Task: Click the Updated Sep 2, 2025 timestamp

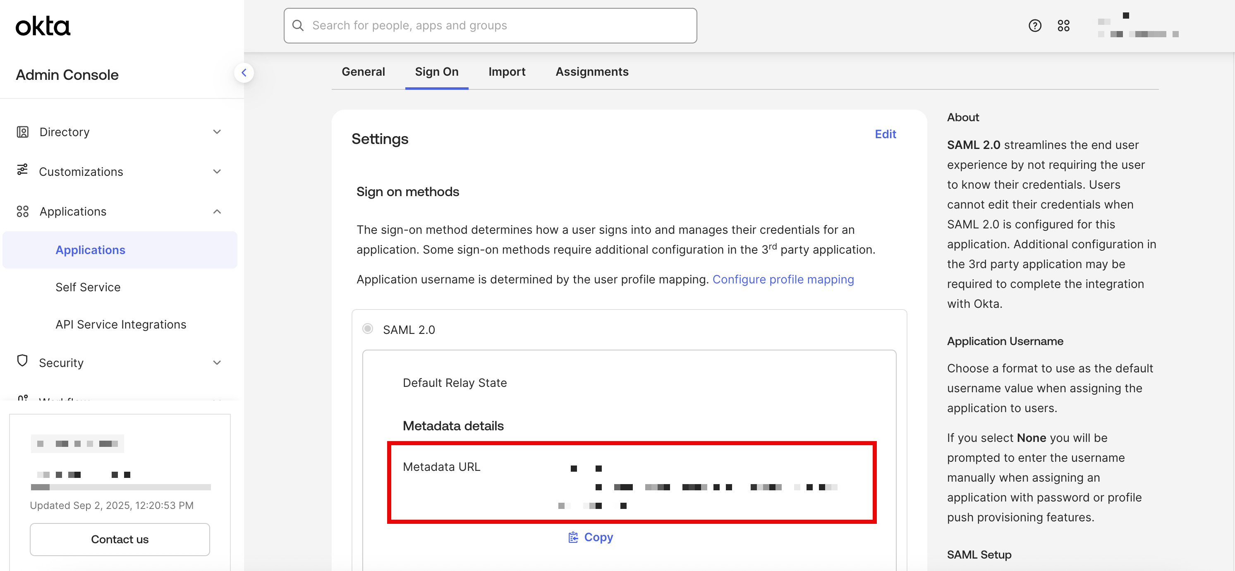Action: [112, 505]
